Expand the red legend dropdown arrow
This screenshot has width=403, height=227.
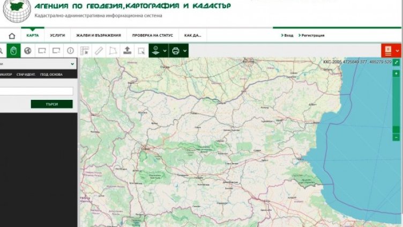397,50
